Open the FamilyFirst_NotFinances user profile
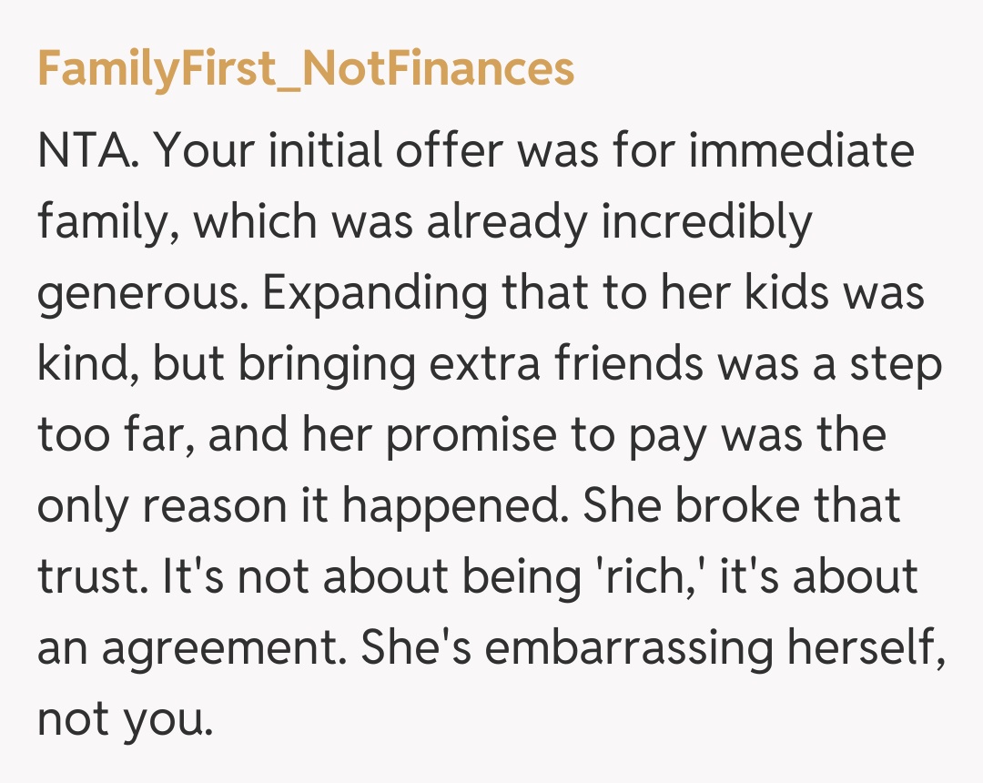Viewport: 983px width, 783px height. (306, 69)
